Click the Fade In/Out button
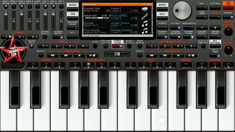Screen dimensions: 235x132 click(x=140, y=46)
